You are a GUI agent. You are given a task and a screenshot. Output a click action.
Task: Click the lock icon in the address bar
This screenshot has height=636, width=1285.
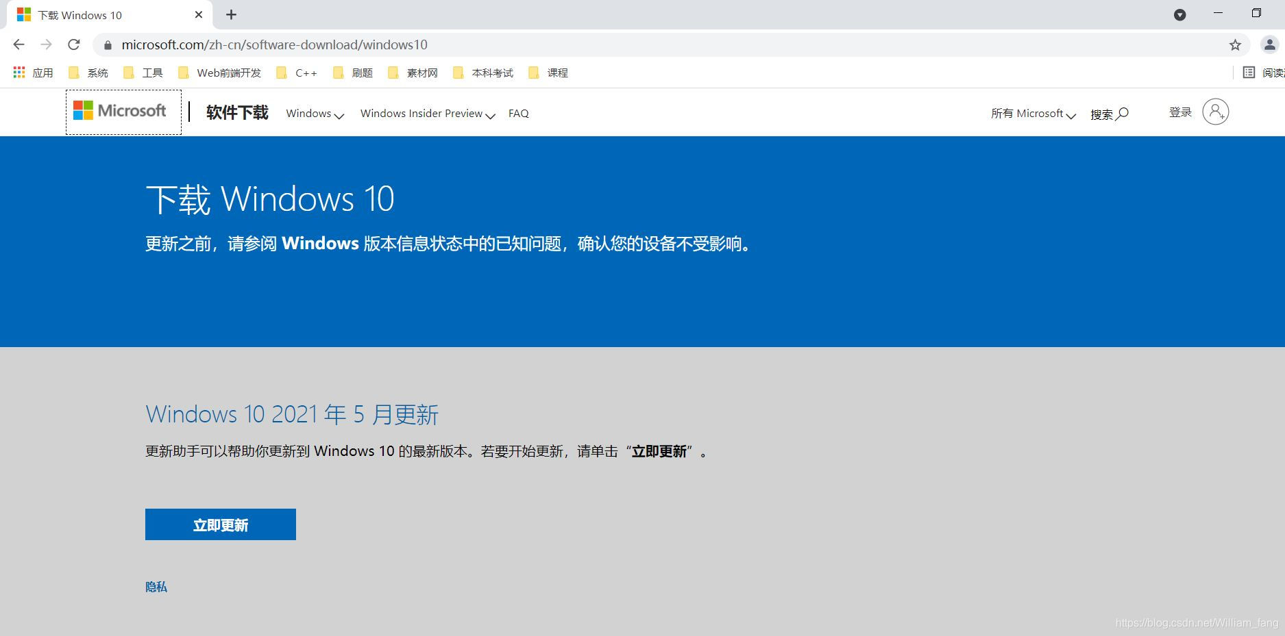pyautogui.click(x=108, y=45)
